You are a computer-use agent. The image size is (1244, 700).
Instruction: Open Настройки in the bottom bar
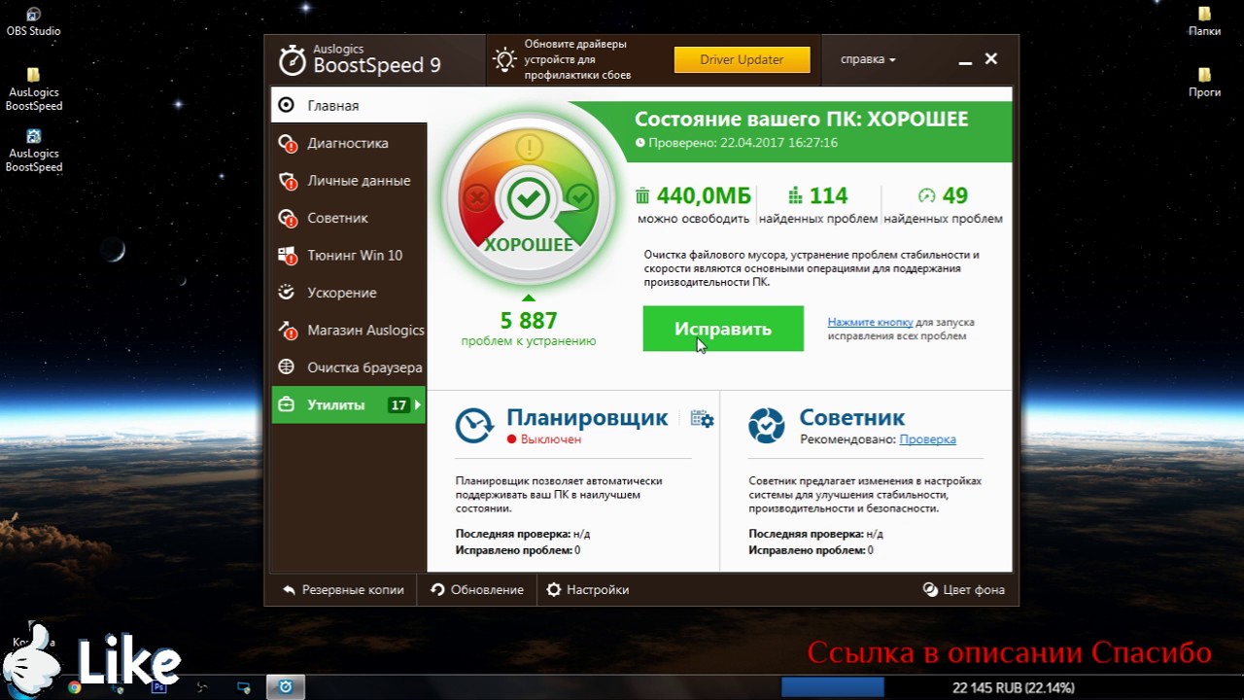coord(588,589)
